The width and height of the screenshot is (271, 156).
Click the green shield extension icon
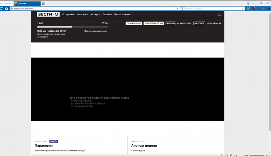[248, 8]
